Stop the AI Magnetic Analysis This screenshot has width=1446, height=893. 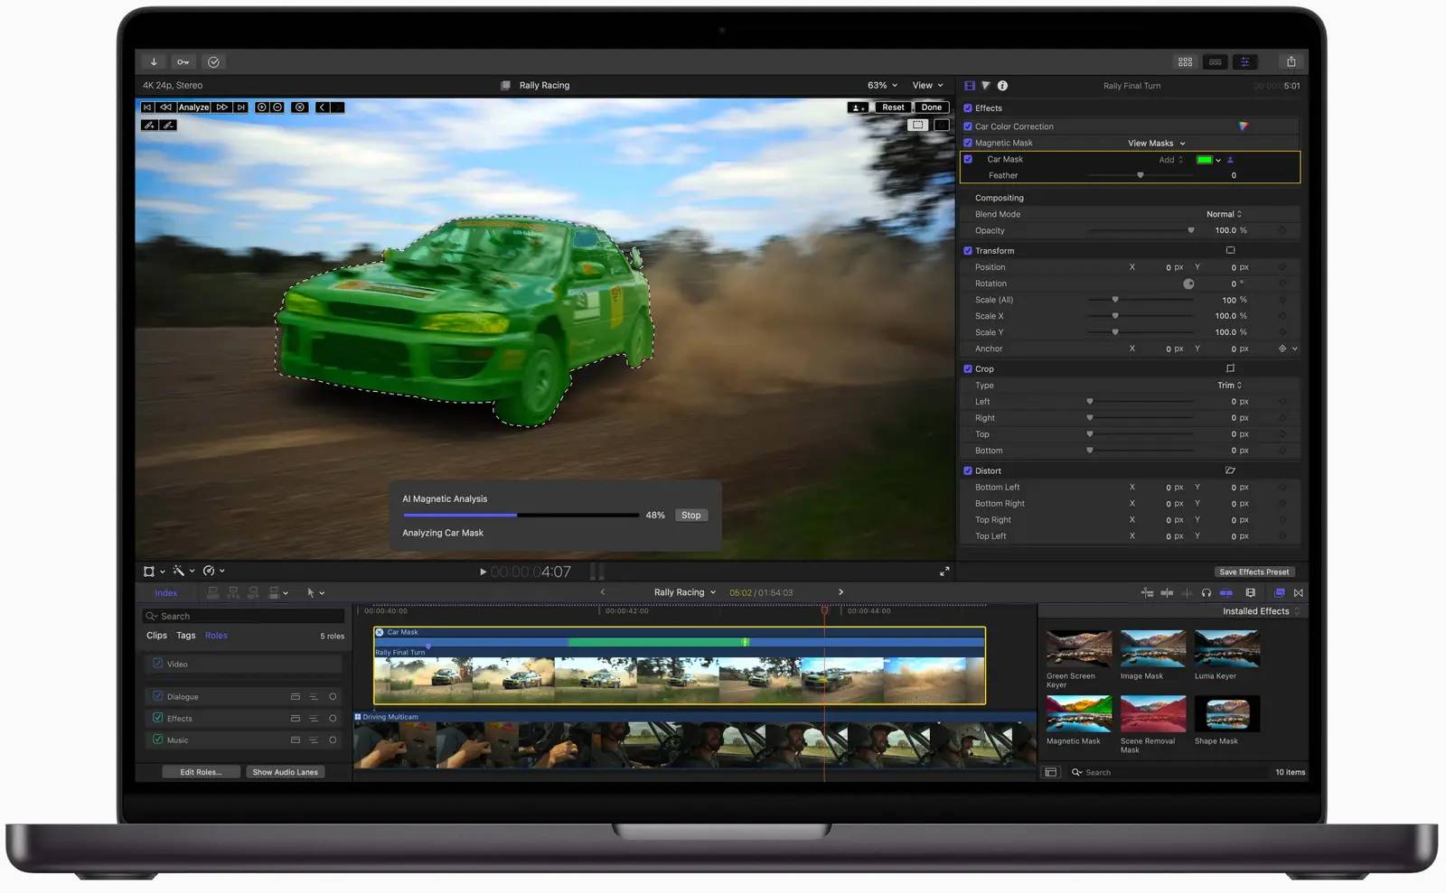coord(691,516)
